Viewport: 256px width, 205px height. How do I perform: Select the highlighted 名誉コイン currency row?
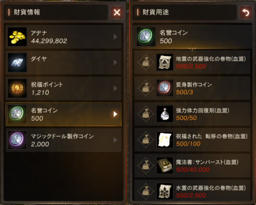tap(63, 114)
